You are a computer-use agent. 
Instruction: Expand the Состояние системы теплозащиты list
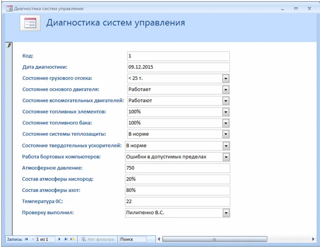point(226,134)
